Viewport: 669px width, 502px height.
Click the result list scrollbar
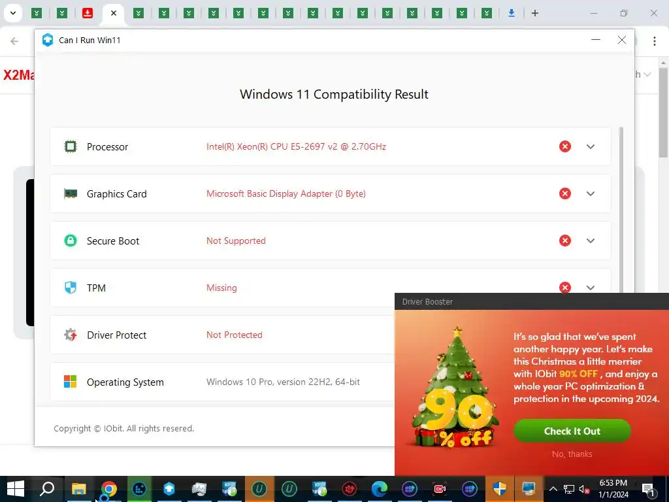(621, 209)
